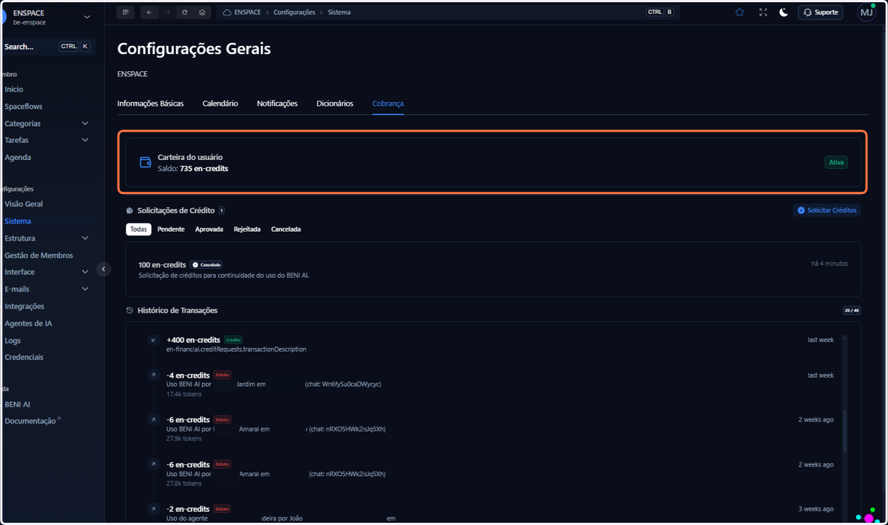The height and width of the screenshot is (525, 888).
Task: Click the Crédito badge on +400 en-credits
Action: 233,340
